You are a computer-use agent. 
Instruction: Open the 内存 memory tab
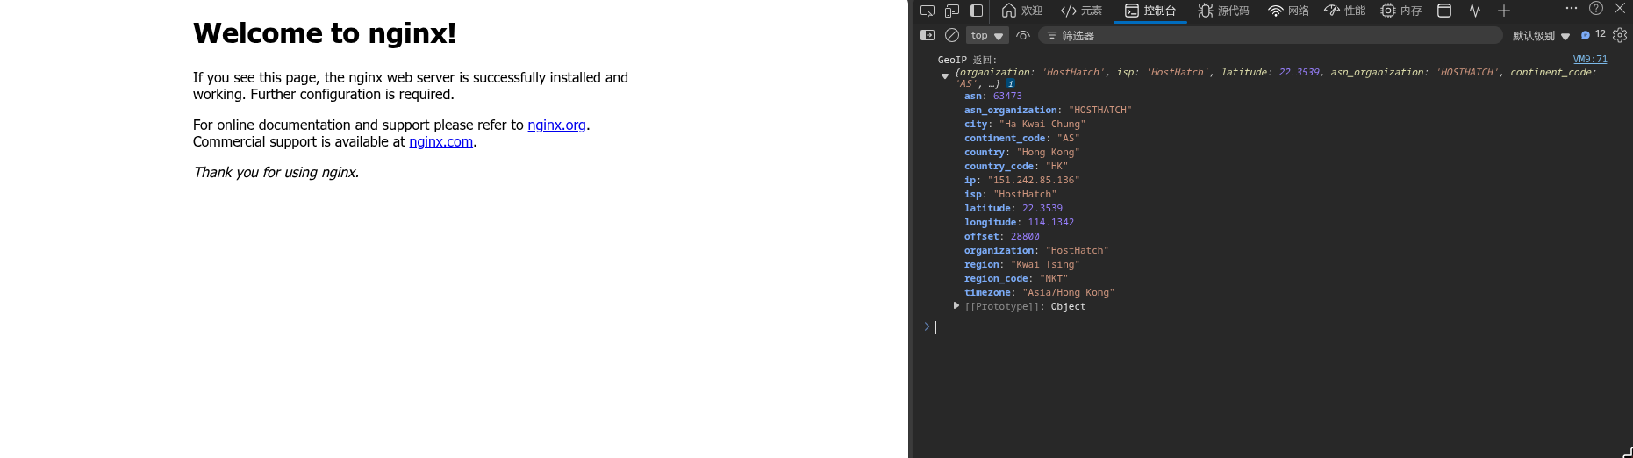click(1401, 11)
